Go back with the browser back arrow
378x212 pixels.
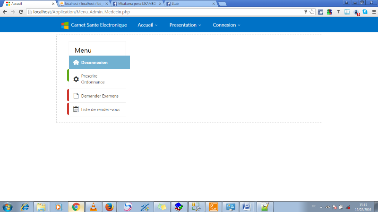(5, 12)
